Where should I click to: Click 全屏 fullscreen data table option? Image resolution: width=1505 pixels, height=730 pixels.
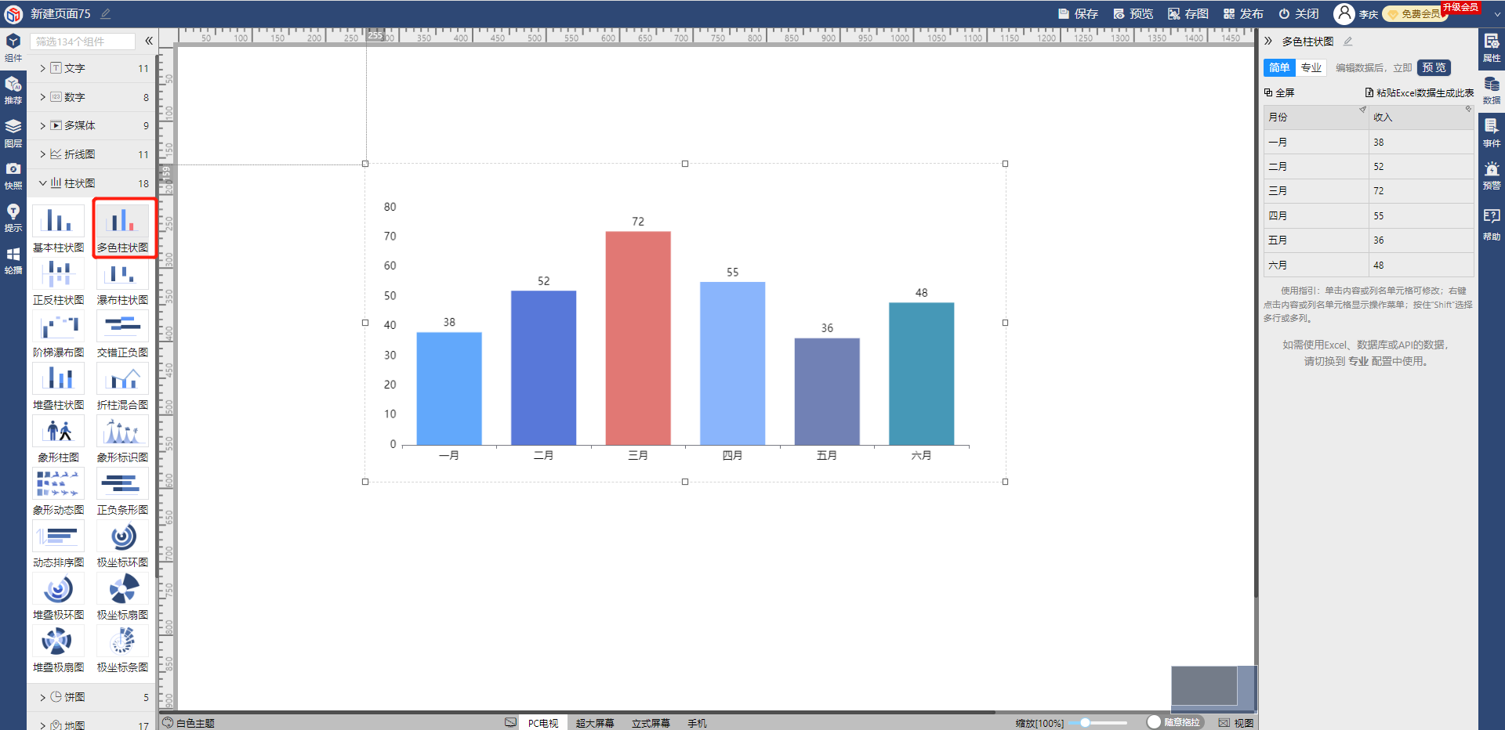click(1279, 92)
